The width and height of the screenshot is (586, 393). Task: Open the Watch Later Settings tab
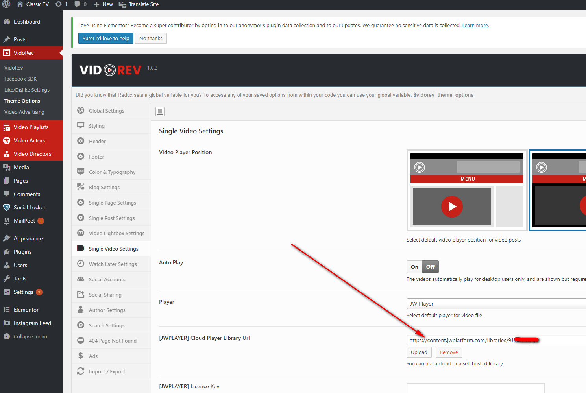113,264
